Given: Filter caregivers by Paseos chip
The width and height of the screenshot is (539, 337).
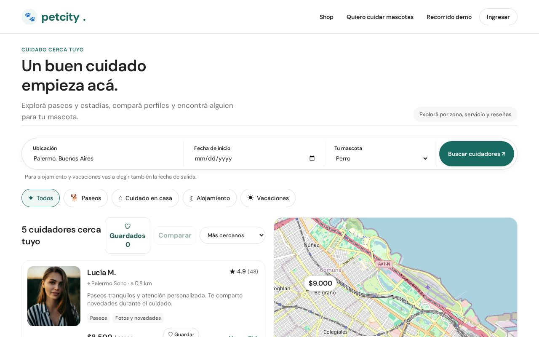Looking at the screenshot, I should pyautogui.click(x=85, y=198).
